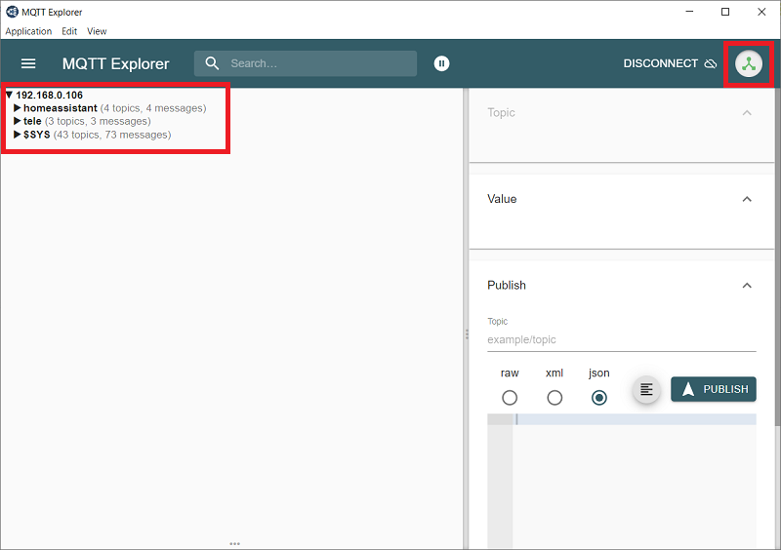Viewport: 781px width, 550px height.
Task: Click the search magnifier icon
Action: tap(212, 63)
